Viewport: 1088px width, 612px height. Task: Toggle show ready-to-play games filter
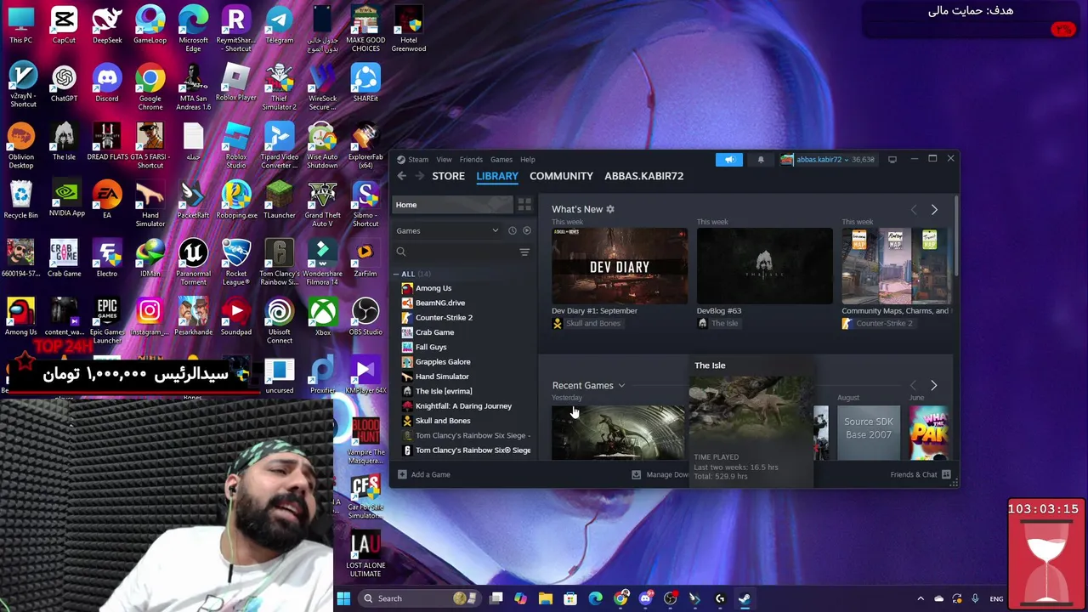527,230
